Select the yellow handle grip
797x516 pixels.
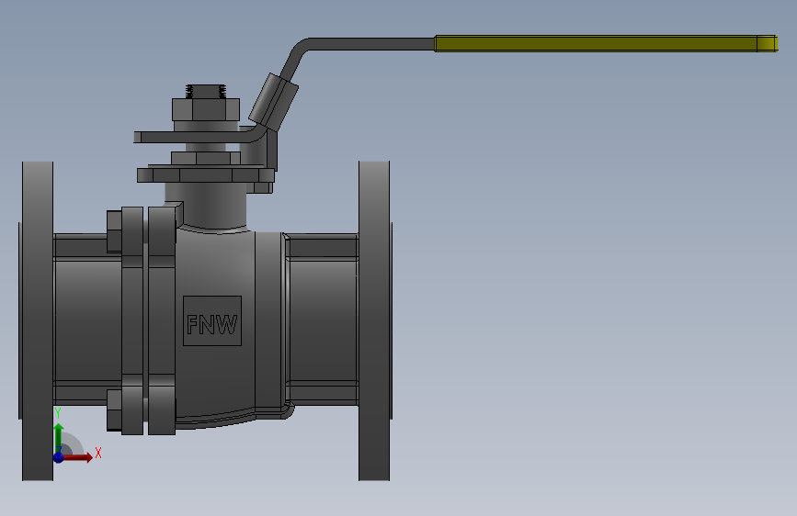coord(606,43)
